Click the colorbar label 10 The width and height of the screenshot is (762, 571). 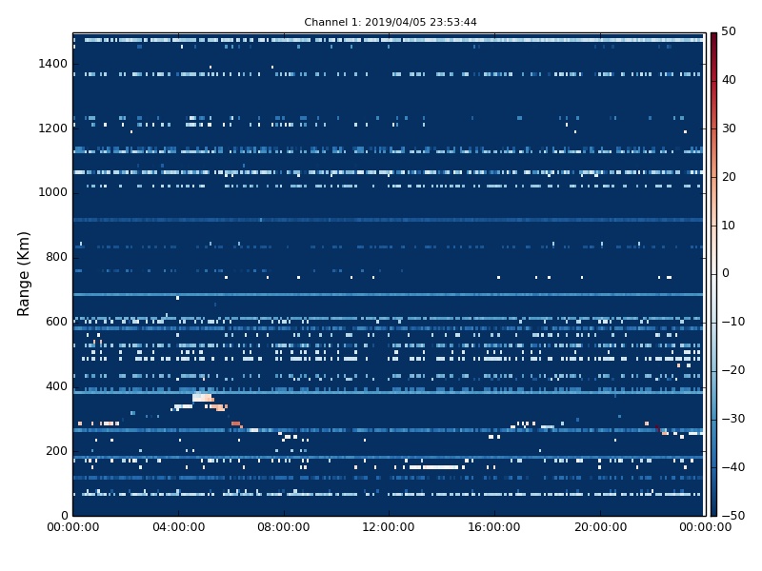[729, 226]
